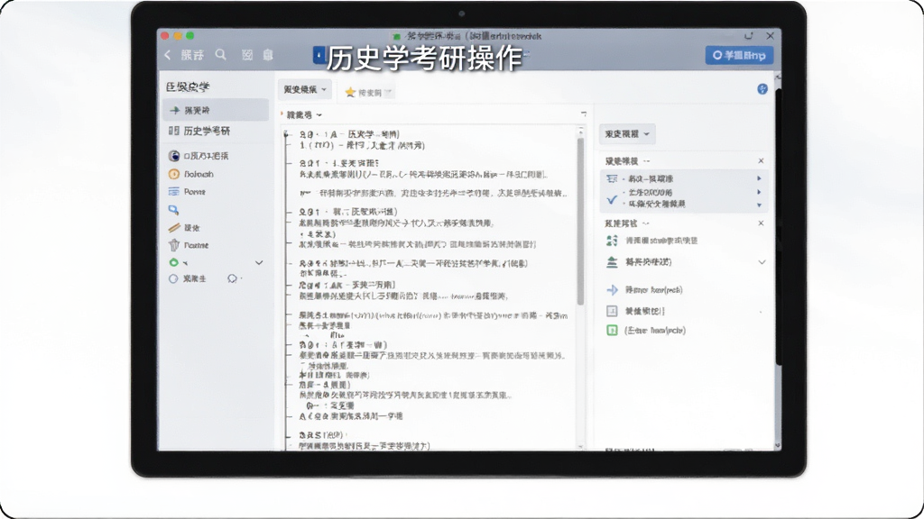Image resolution: width=924 pixels, height=519 pixels.
Task: Click the blue button at the toolbar's right end
Action: (740, 55)
